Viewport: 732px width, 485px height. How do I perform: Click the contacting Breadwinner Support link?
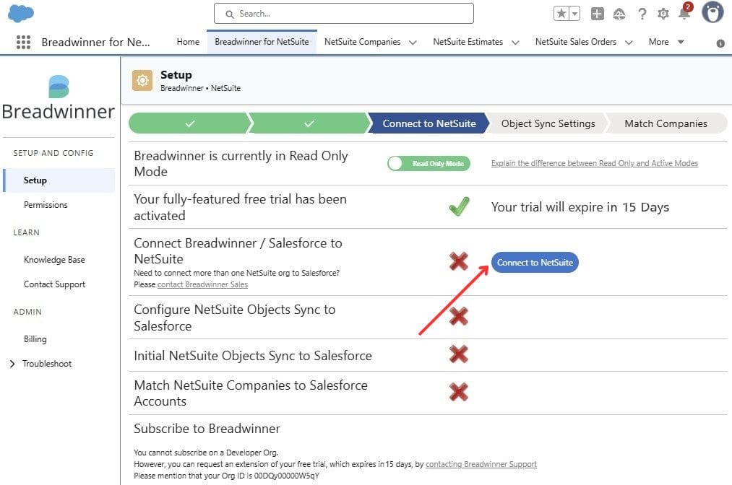[481, 464]
